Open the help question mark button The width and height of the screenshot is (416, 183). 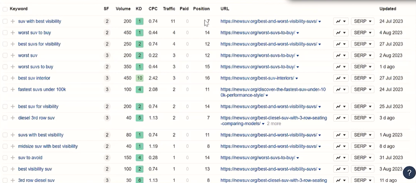[409, 172]
